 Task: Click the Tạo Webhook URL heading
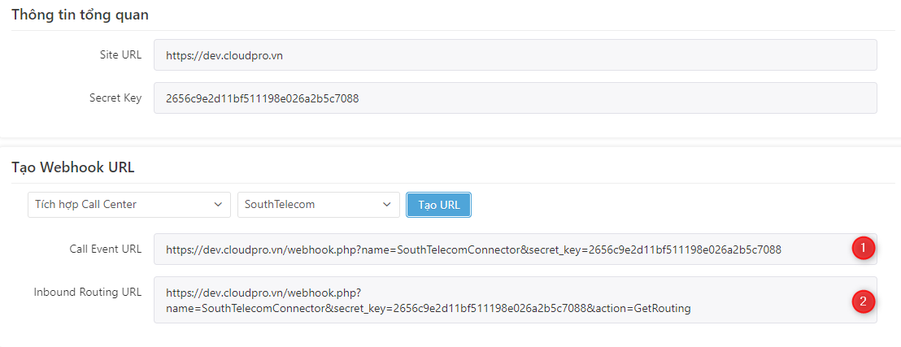point(73,167)
